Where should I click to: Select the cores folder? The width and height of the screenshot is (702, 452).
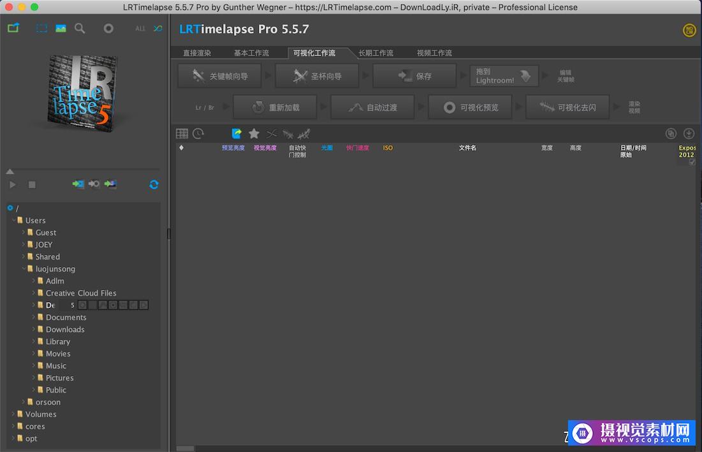click(x=35, y=426)
